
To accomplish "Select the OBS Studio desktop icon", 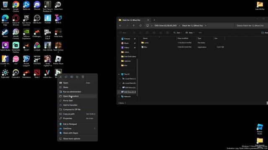I will click(37, 19).
